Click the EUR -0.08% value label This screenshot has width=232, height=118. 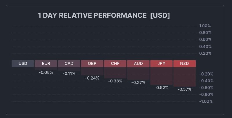pos(46,73)
